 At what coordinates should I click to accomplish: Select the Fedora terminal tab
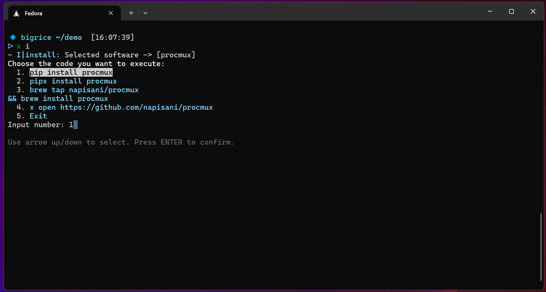pos(64,13)
